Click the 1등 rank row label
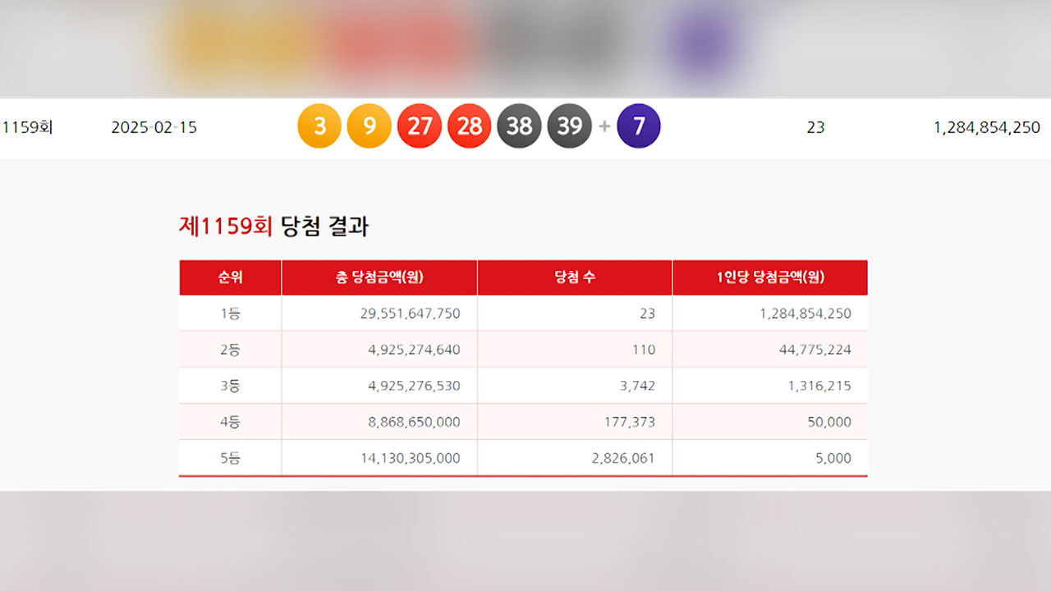The height and width of the screenshot is (591, 1051). pyautogui.click(x=230, y=314)
